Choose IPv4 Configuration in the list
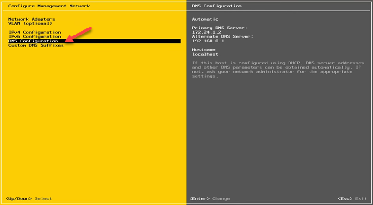This screenshot has width=373, height=205. [35, 32]
